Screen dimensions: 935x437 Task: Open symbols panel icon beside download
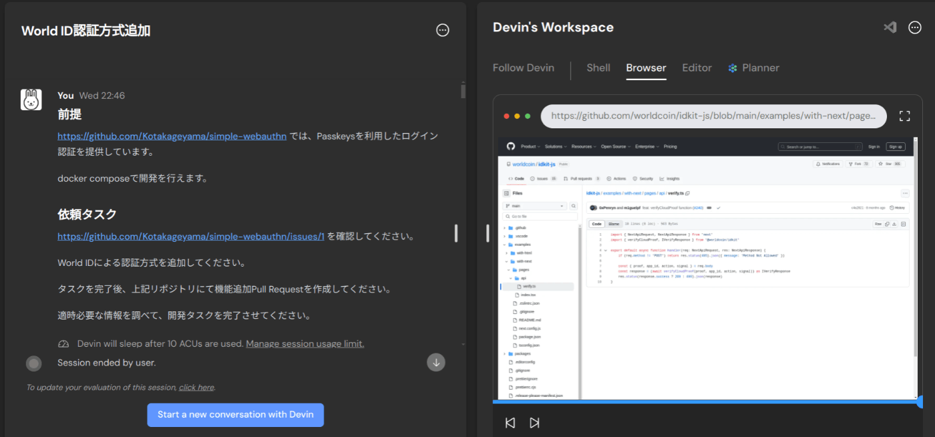pos(903,224)
